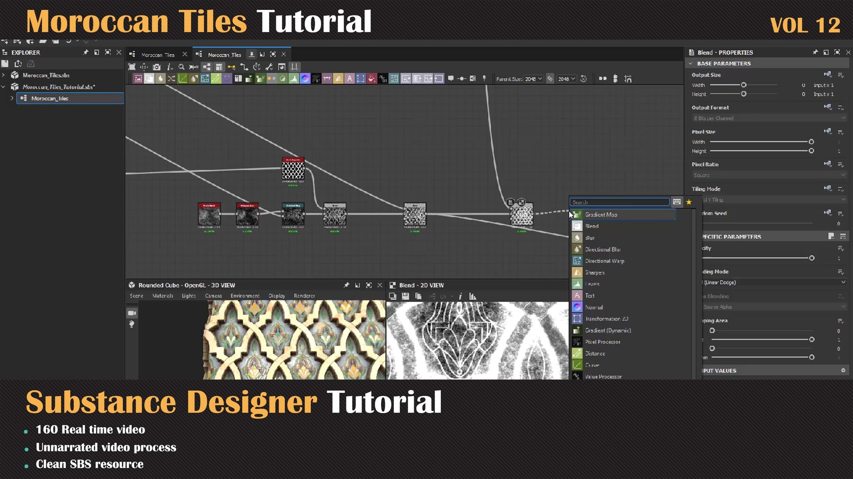Screen dimensions: 853x479
Task: Open the screenshot capture tool icon
Action: (x=157, y=67)
